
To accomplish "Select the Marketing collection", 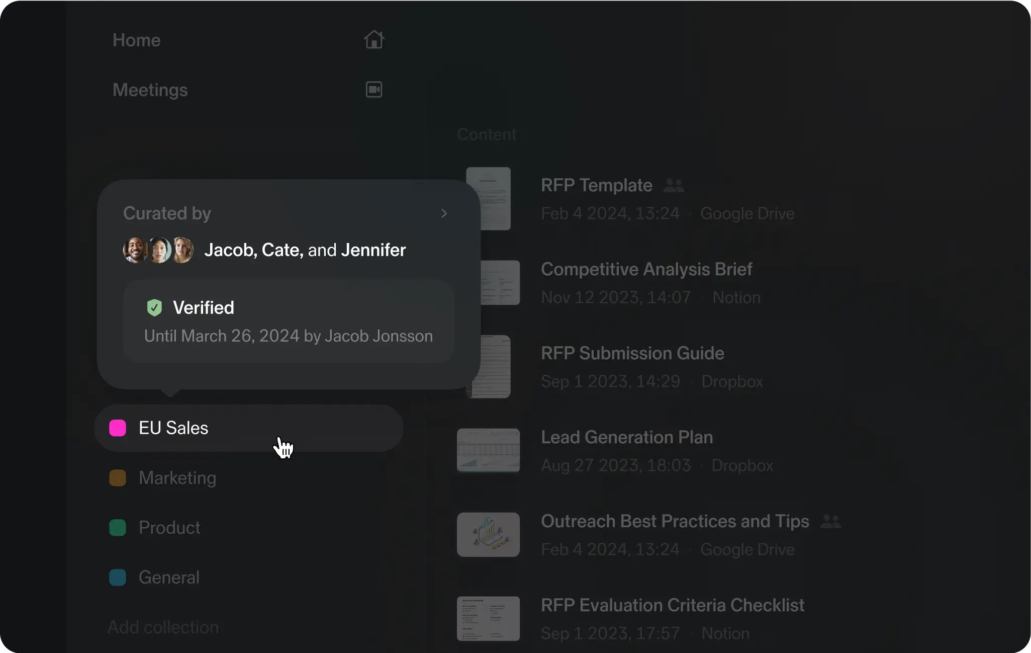I will point(176,478).
